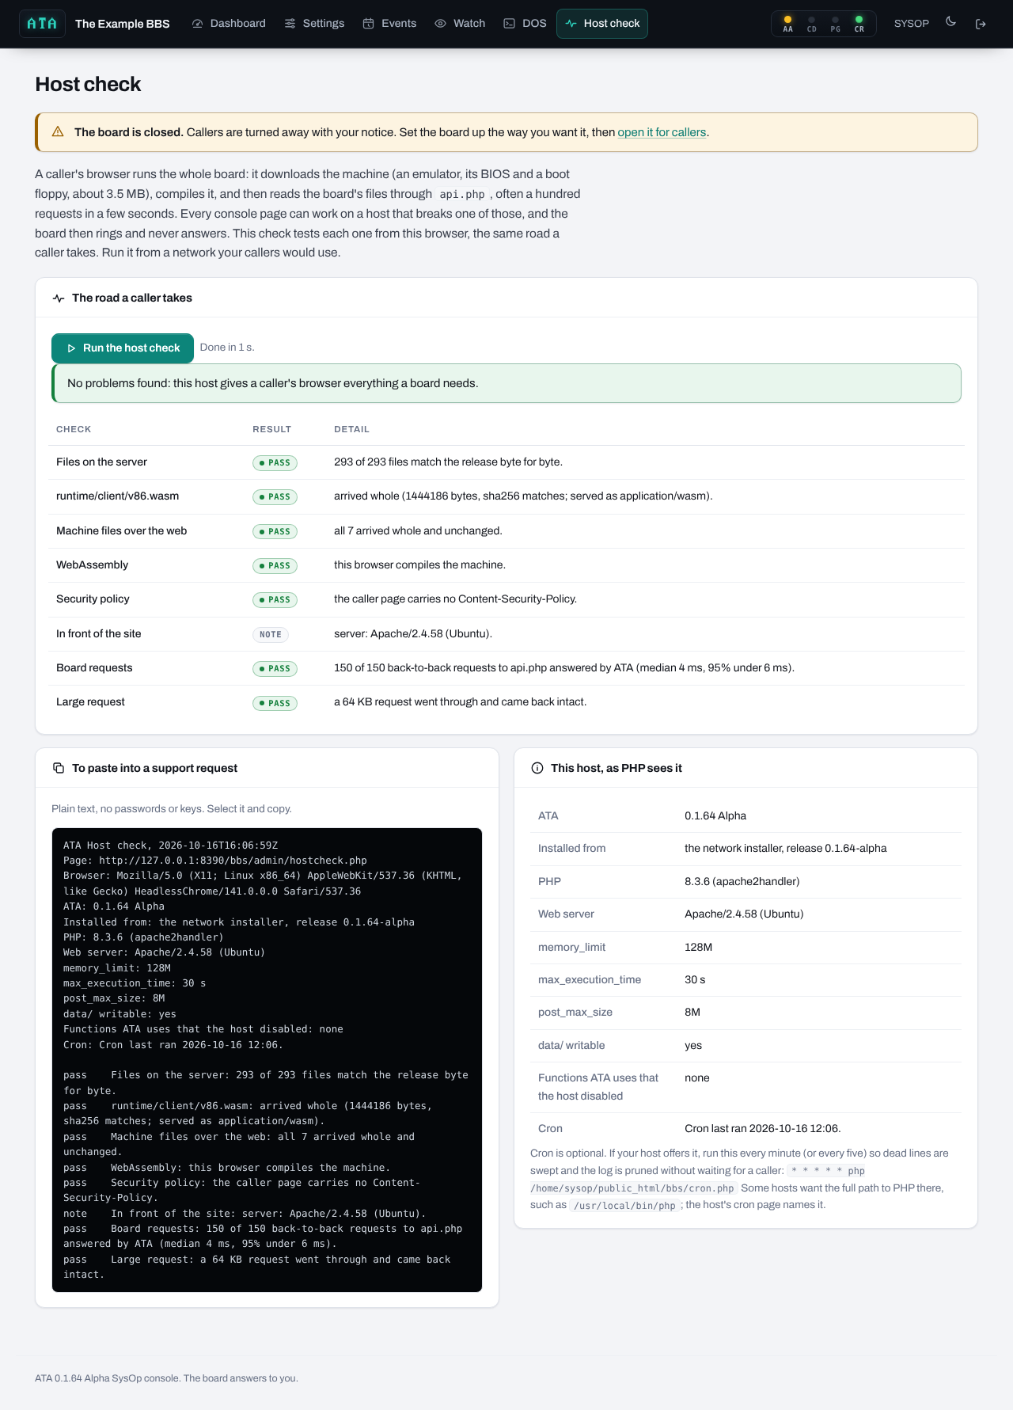Click the ATA logo icon
1013x1410 pixels.
[x=42, y=24]
